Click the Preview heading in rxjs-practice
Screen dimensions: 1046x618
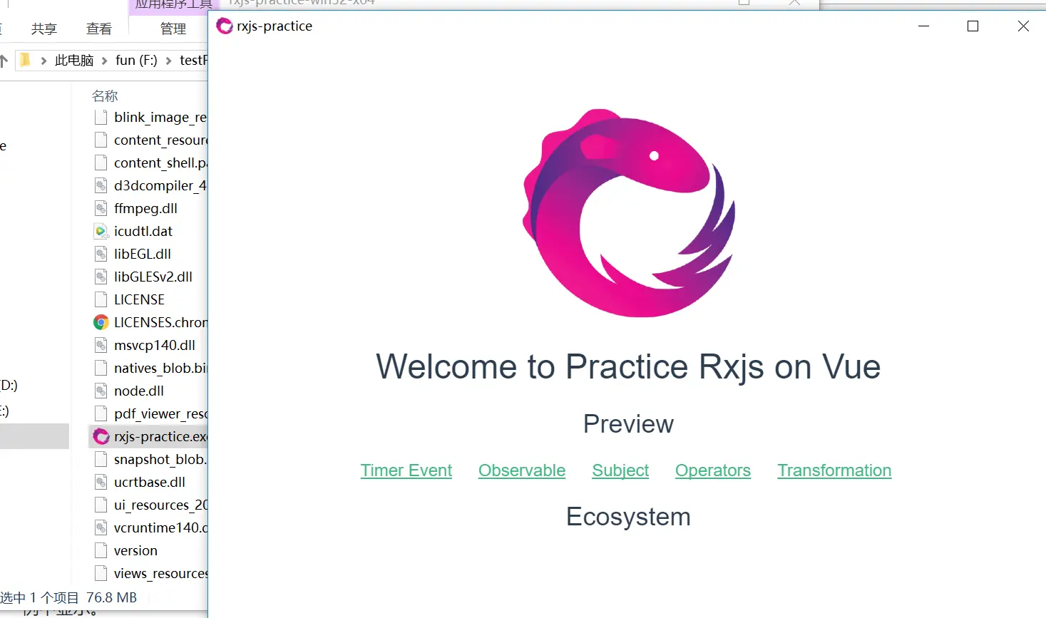point(628,424)
